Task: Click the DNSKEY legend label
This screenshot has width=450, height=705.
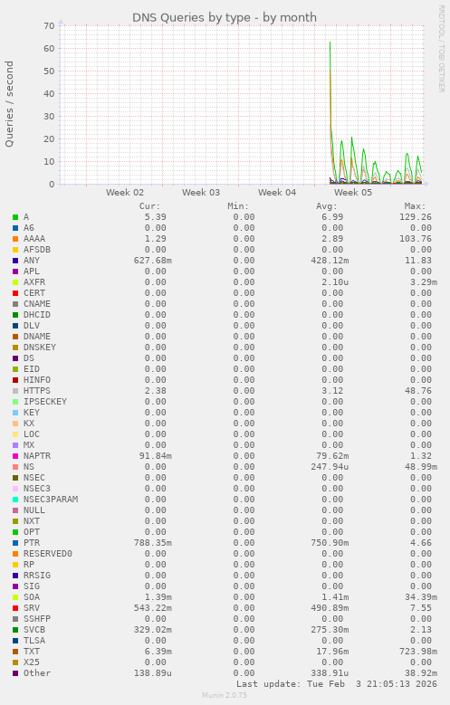Action: [x=40, y=348]
